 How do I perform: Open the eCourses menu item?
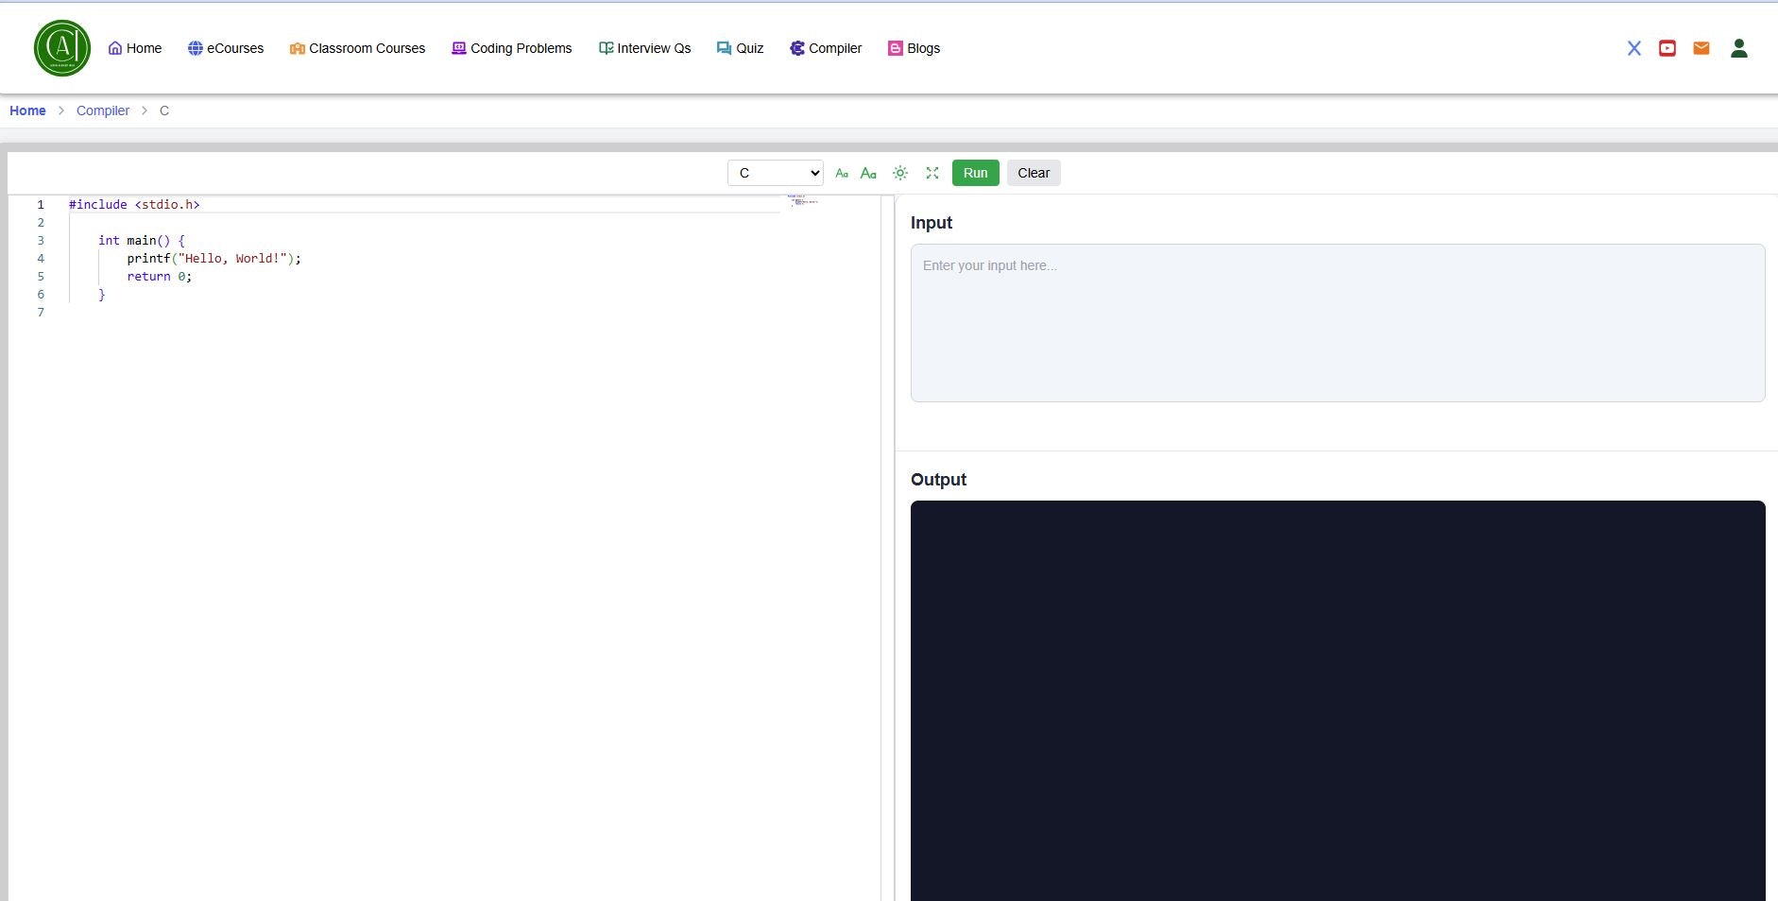[x=226, y=48]
